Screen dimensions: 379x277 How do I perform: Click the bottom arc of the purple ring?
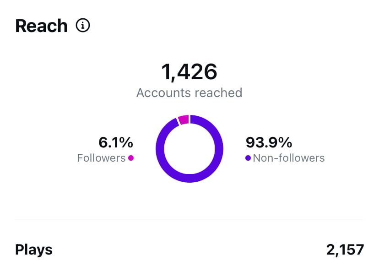189,179
